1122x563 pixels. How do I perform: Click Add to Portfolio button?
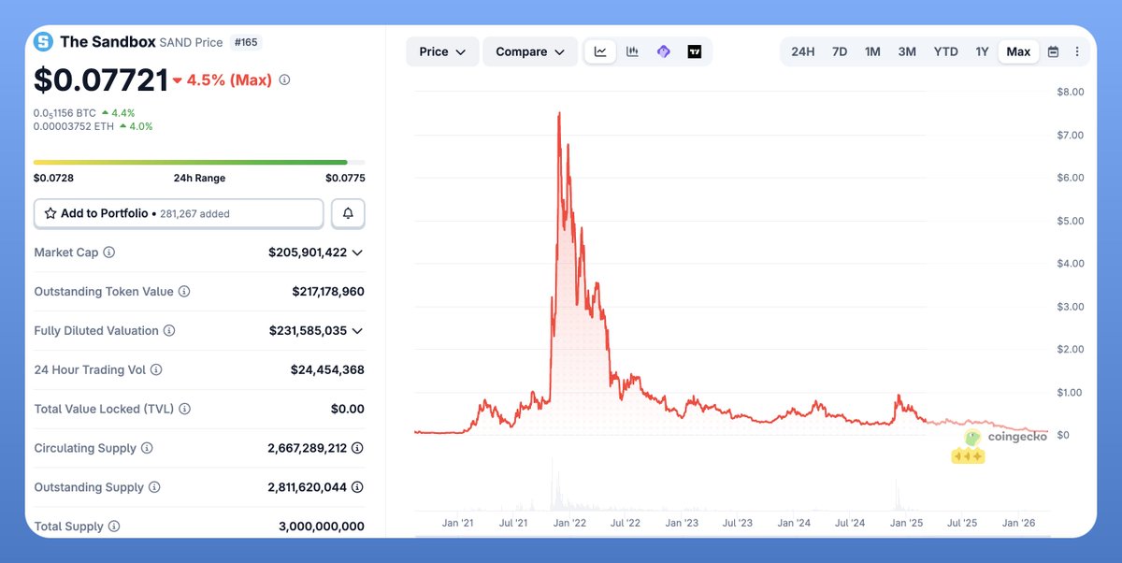click(179, 213)
